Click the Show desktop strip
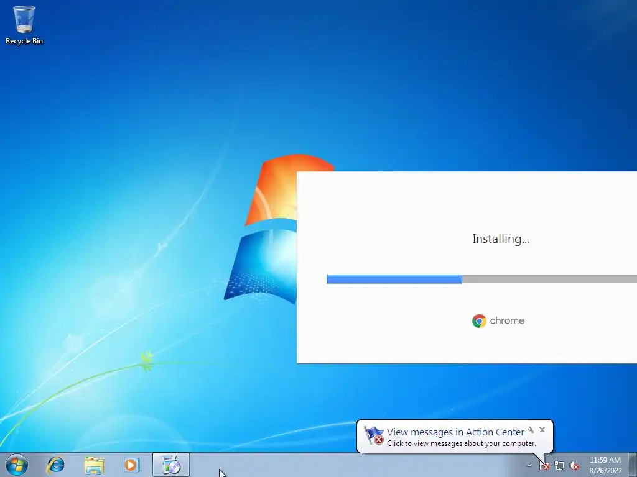Image resolution: width=637 pixels, height=477 pixels. (633, 465)
